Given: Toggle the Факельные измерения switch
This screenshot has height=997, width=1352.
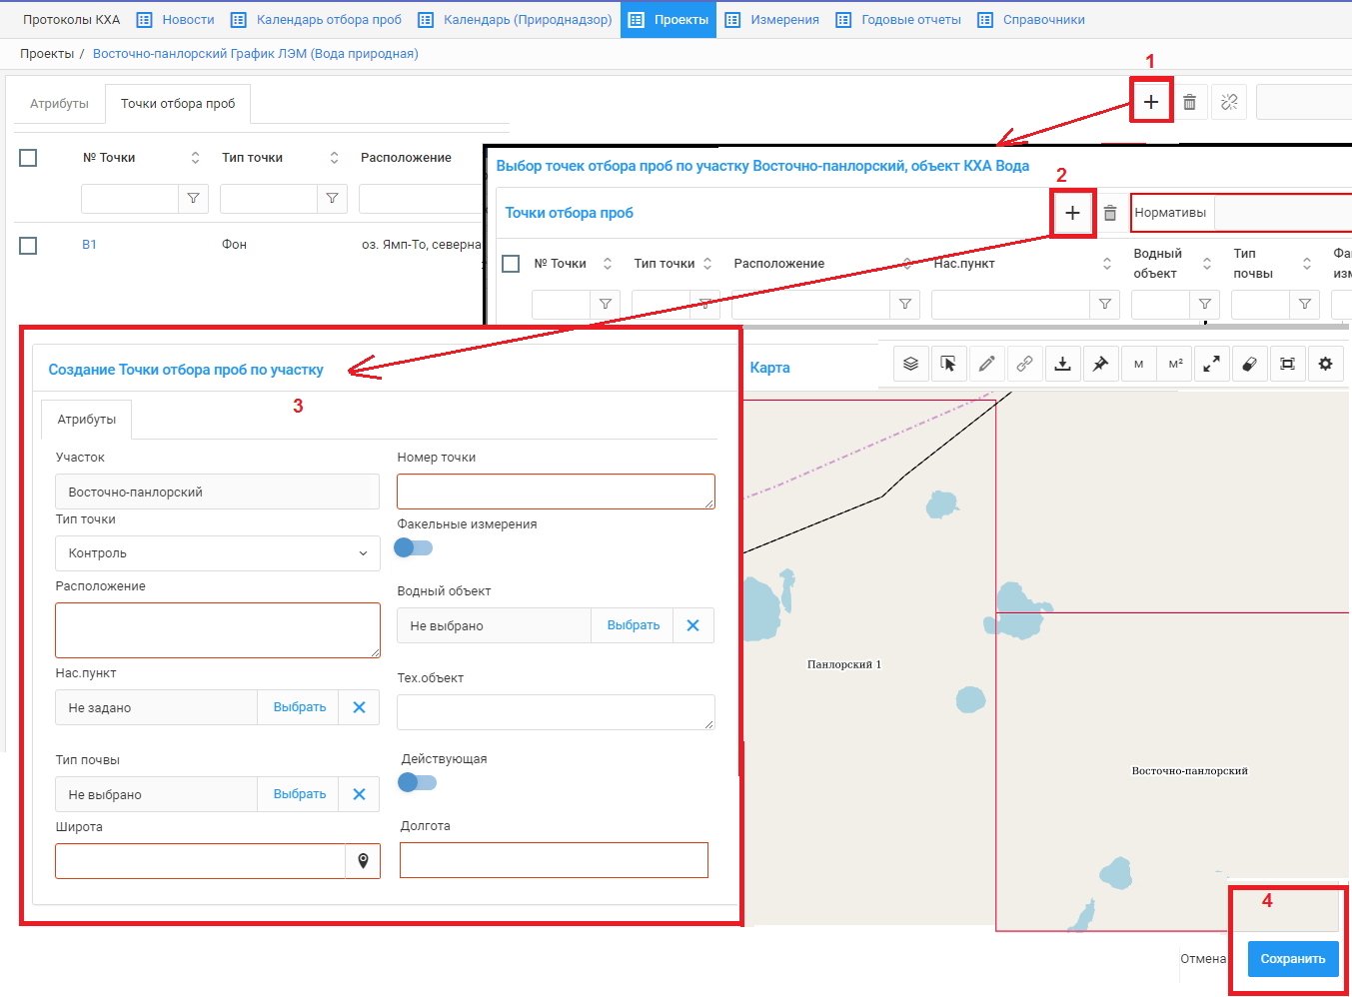Looking at the screenshot, I should point(413,547).
